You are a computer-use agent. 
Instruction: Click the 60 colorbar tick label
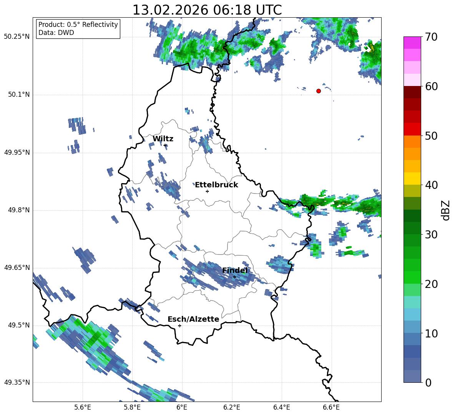(431, 86)
